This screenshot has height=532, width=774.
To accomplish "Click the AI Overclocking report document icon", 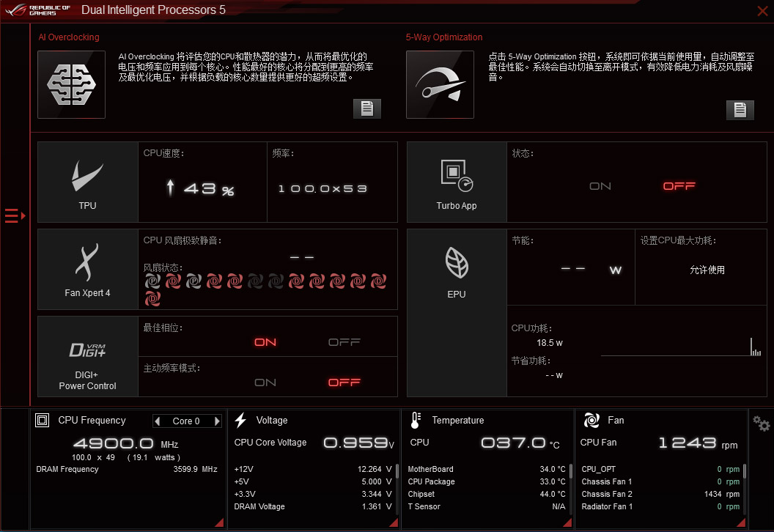I will (366, 108).
